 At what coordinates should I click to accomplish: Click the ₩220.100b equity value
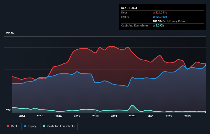click(160, 17)
